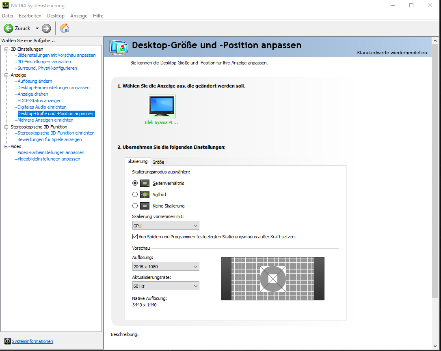Image resolution: width=441 pixels, height=351 pixels.
Task: Toggle override scaling mode by games checkbox
Action: click(135, 237)
